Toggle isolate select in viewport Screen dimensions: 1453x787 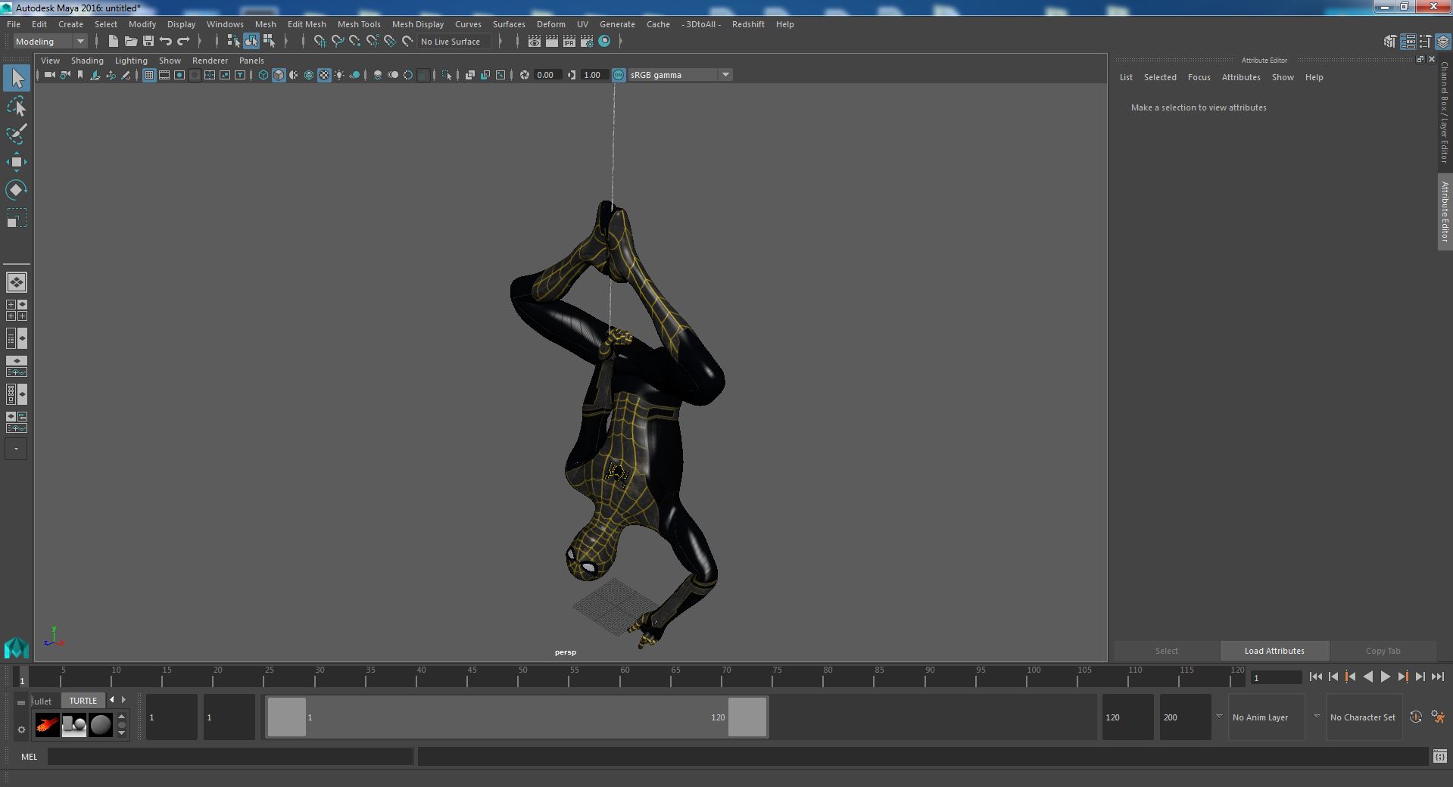447,75
